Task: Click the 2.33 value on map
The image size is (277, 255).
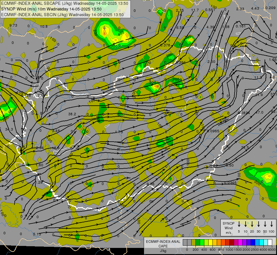Action: [240, 9]
